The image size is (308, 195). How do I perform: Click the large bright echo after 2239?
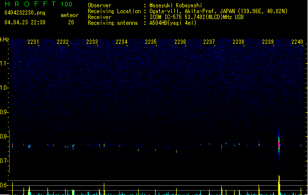tap(279, 144)
